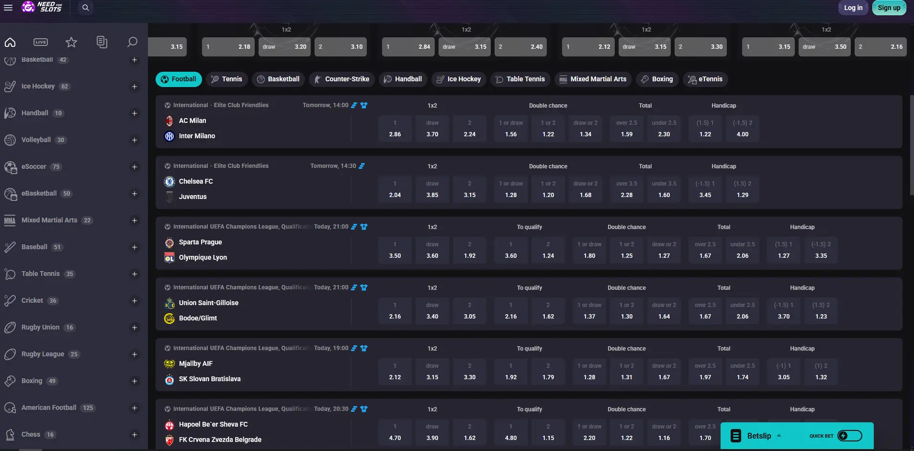The image size is (914, 451).
Task: Expand the eSoccer category plus
Action: pyautogui.click(x=135, y=167)
